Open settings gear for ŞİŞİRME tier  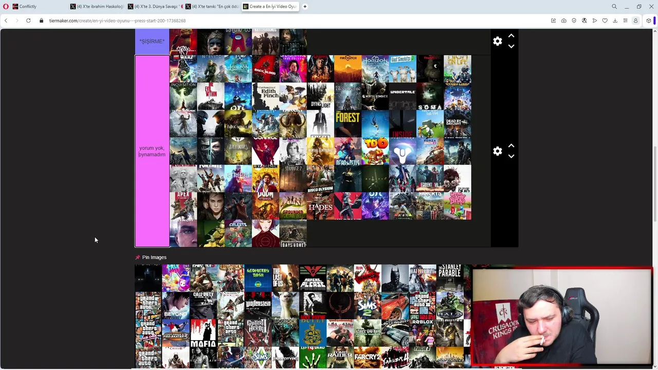(497, 41)
